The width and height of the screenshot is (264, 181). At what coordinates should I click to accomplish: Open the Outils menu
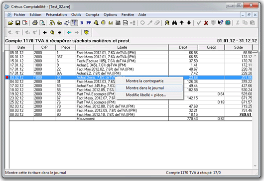[76, 14]
